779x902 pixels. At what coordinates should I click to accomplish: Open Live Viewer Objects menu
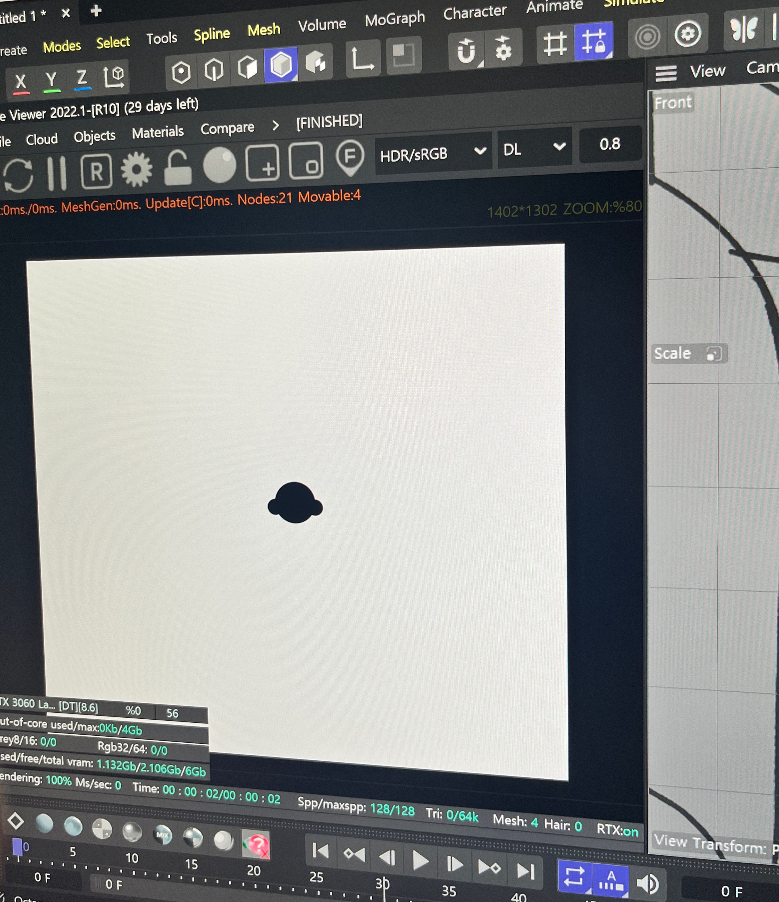tap(95, 136)
